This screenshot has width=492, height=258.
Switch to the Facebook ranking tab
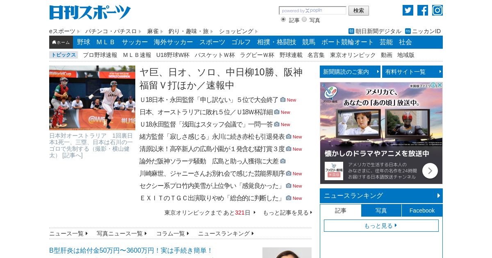coord(422,210)
